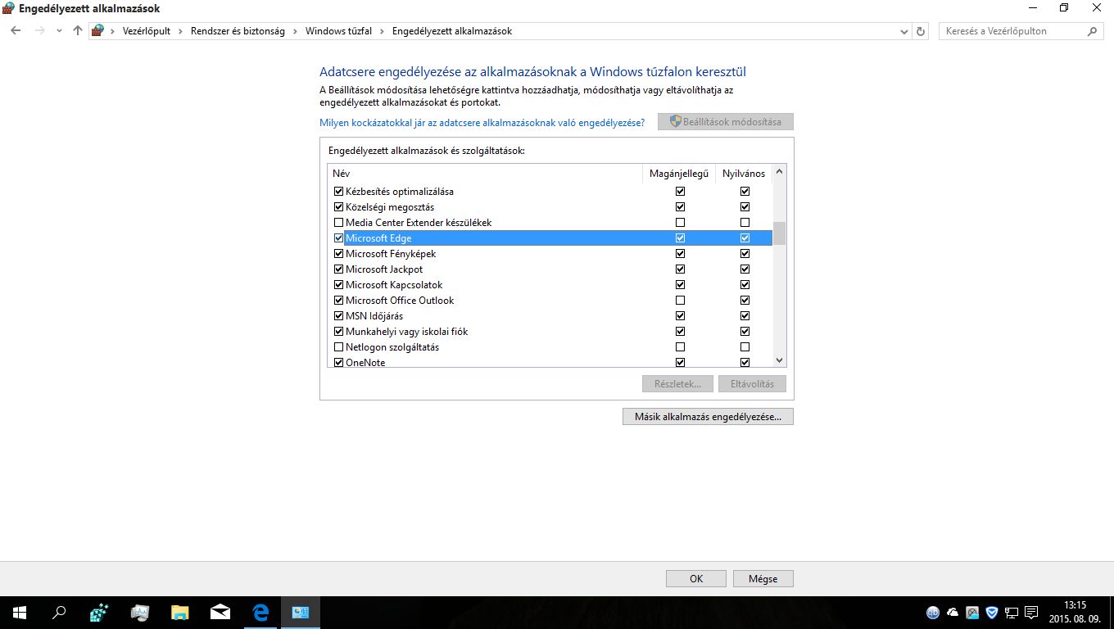Click Beállítások módosítása shield button
The image size is (1114, 629).
click(x=726, y=122)
